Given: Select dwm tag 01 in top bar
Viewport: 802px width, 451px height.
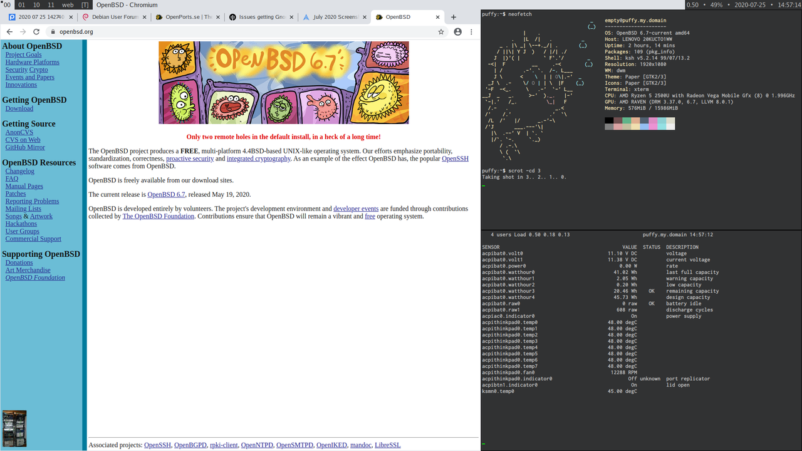Looking at the screenshot, I should [22, 4].
